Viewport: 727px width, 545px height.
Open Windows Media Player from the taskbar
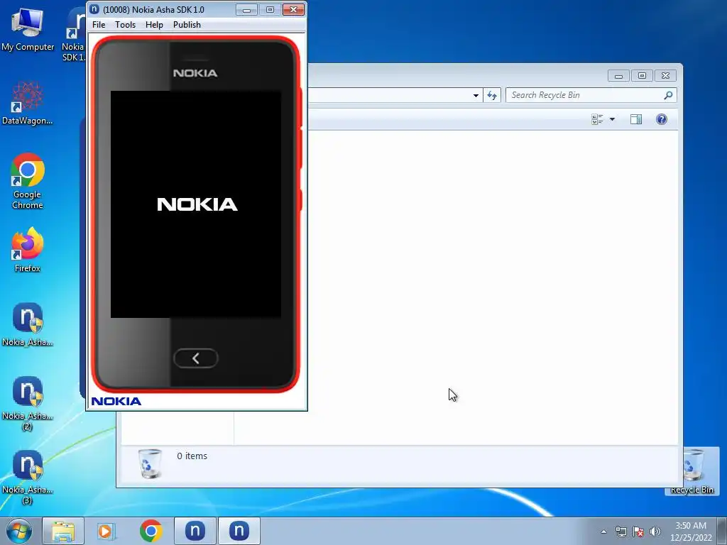coord(106,531)
